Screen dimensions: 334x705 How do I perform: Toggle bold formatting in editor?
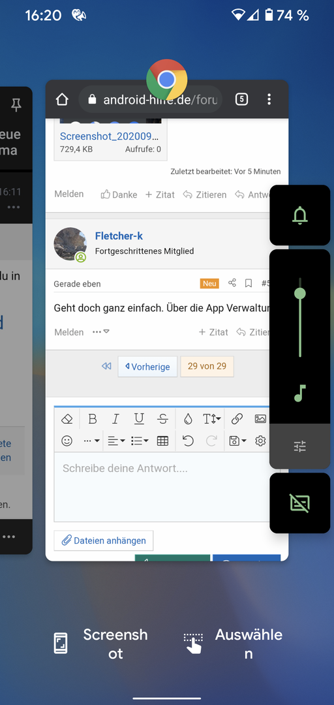(93, 419)
